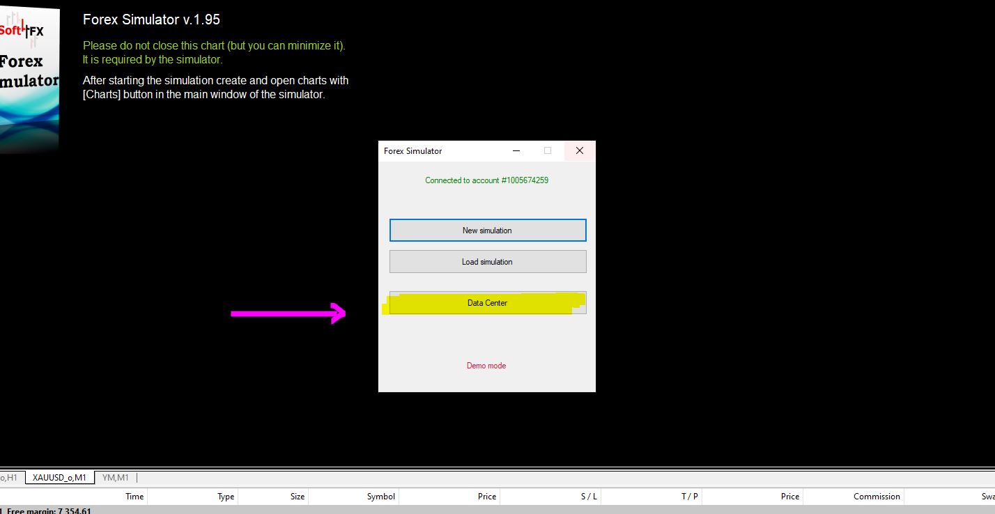
Task: Switch to the YM,M1 chart tab
Action: pyautogui.click(x=115, y=478)
